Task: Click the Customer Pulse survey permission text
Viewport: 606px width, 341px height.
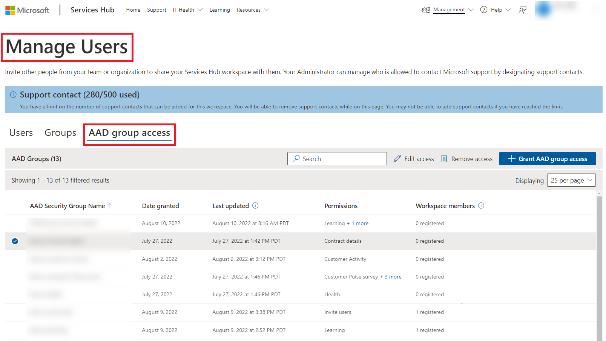Action: click(351, 277)
